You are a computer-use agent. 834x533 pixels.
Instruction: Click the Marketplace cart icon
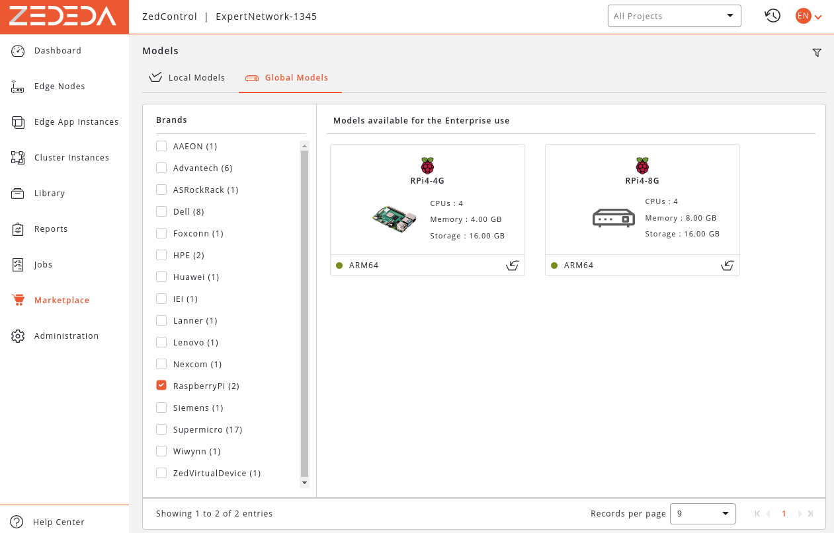click(x=18, y=300)
